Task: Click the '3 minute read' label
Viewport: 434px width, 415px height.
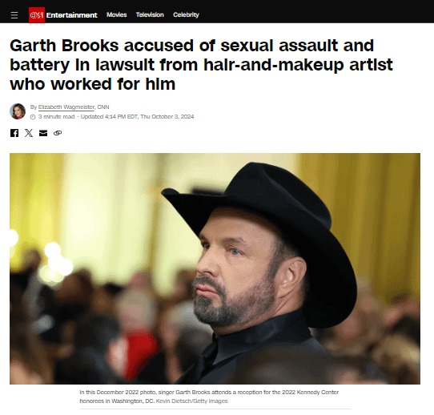Action: (57, 116)
